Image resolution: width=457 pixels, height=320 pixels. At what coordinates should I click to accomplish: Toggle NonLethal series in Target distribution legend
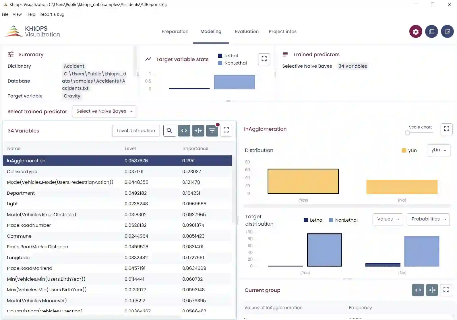tap(343, 220)
